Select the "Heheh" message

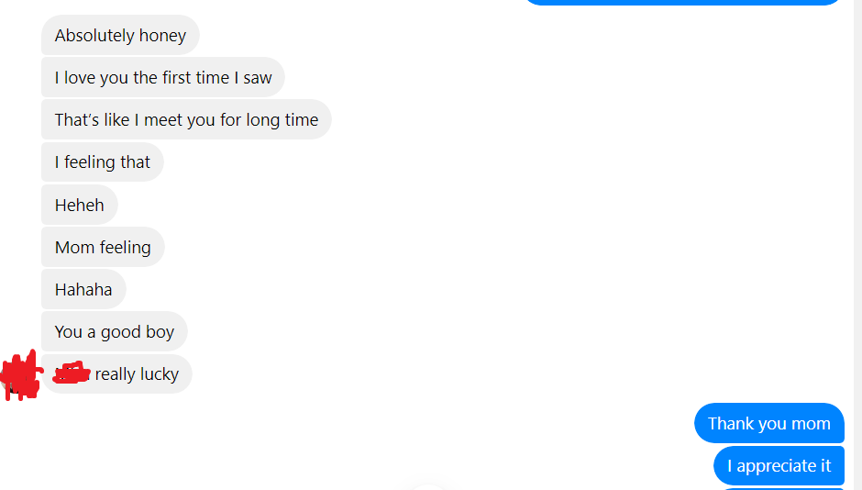[x=79, y=206]
